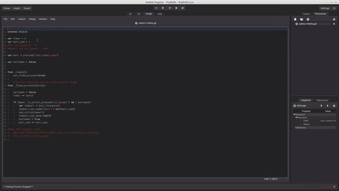Open the Import menu

(x=16, y=8)
